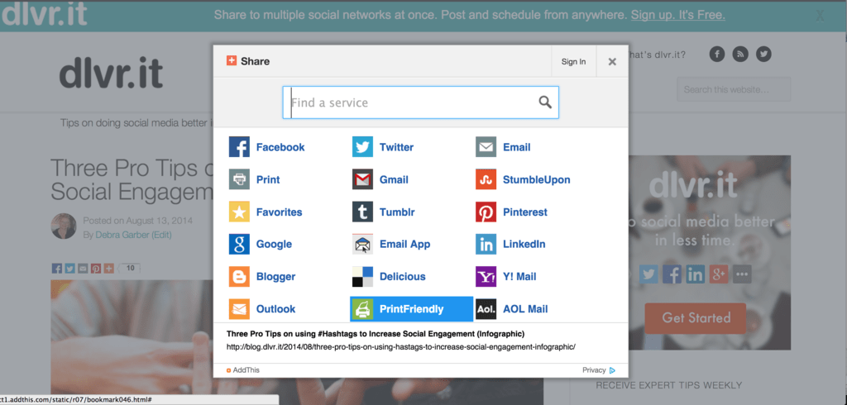Screen dimensions: 847x405
Task: Click the Pinterest icon in the Share dialog
Action: pos(486,212)
